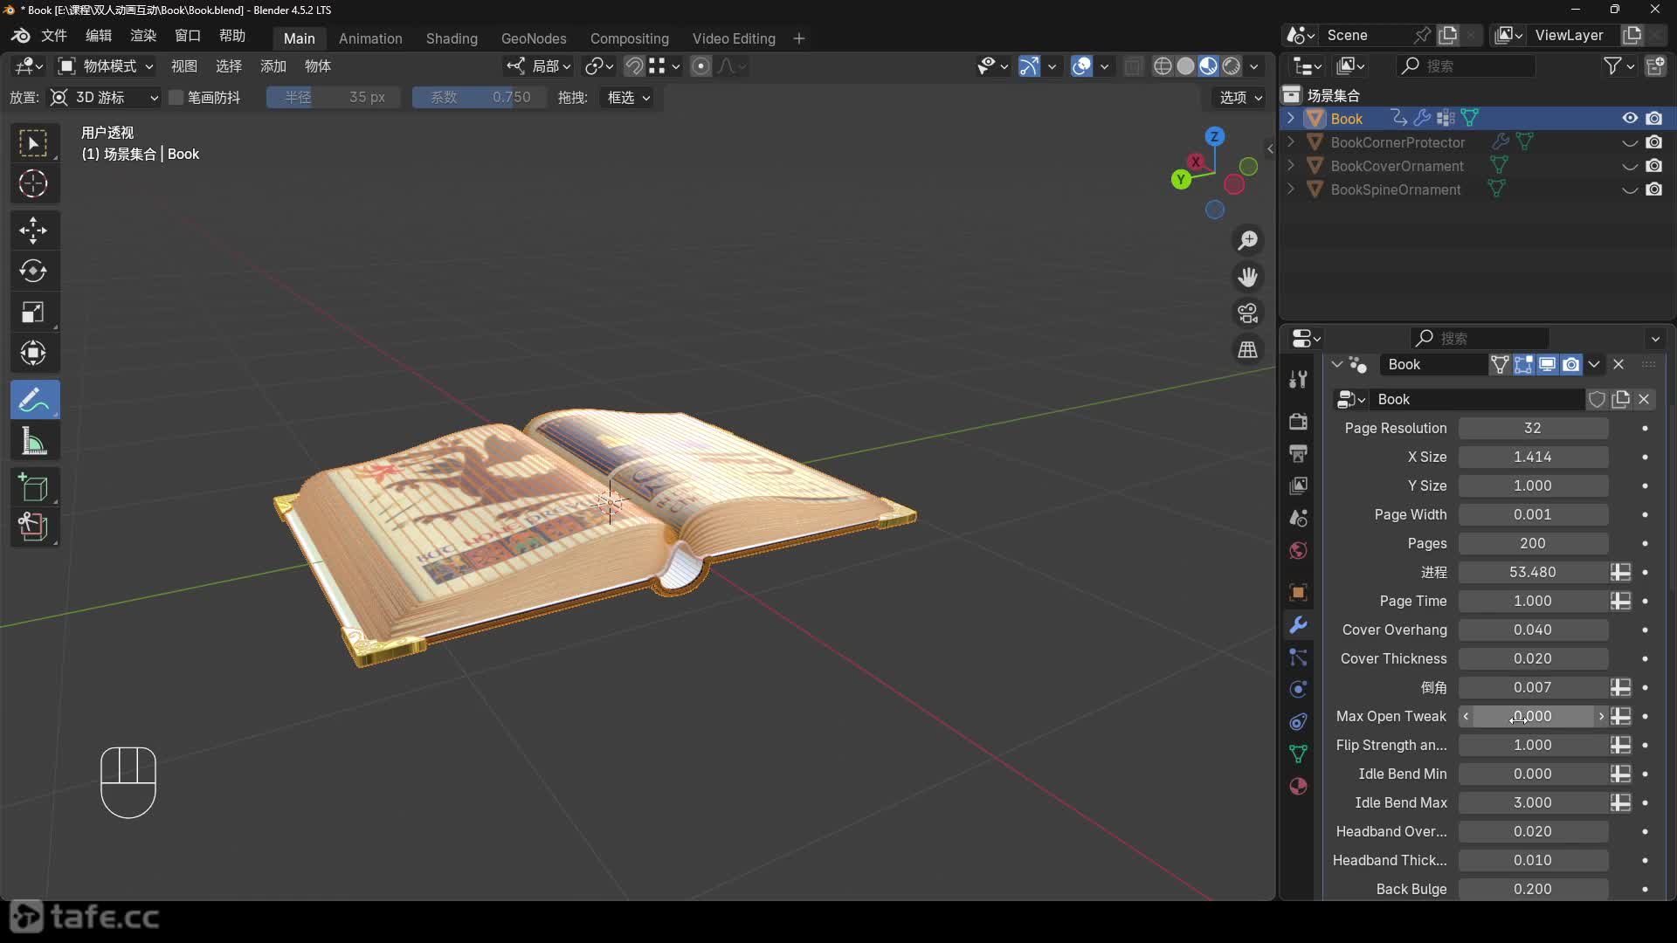1677x943 pixels.
Task: Enable the 笔画防抖 checkbox
Action: [x=176, y=98]
